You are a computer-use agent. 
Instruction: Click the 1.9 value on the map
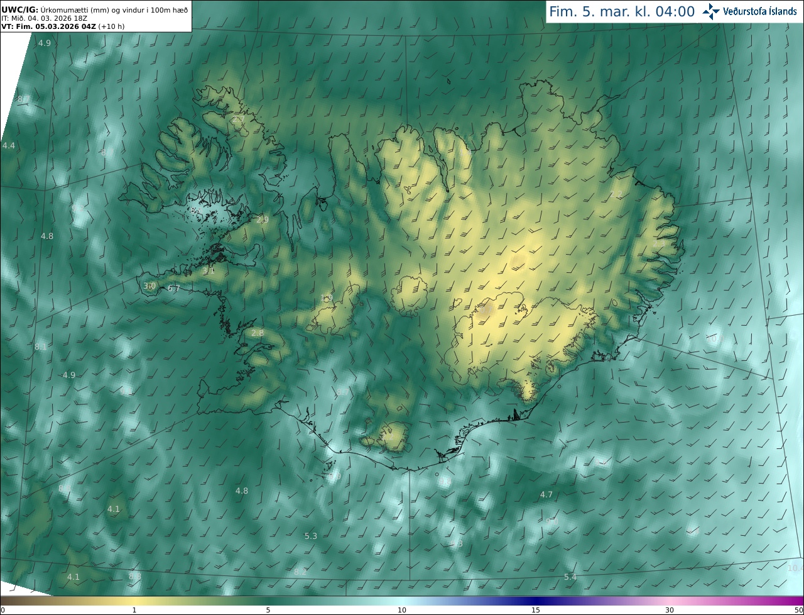click(326, 298)
